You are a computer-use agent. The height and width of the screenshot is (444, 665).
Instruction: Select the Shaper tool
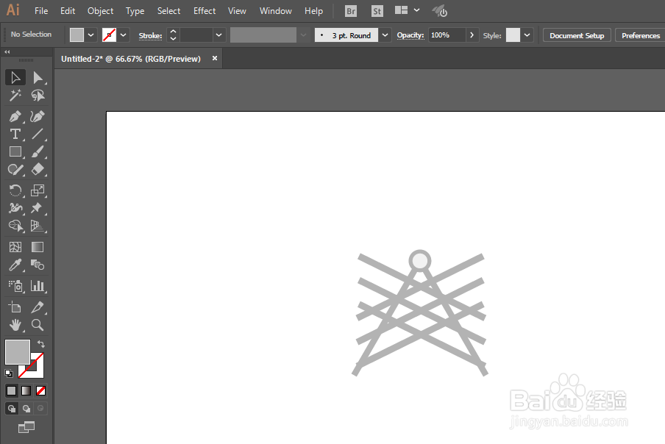15,170
